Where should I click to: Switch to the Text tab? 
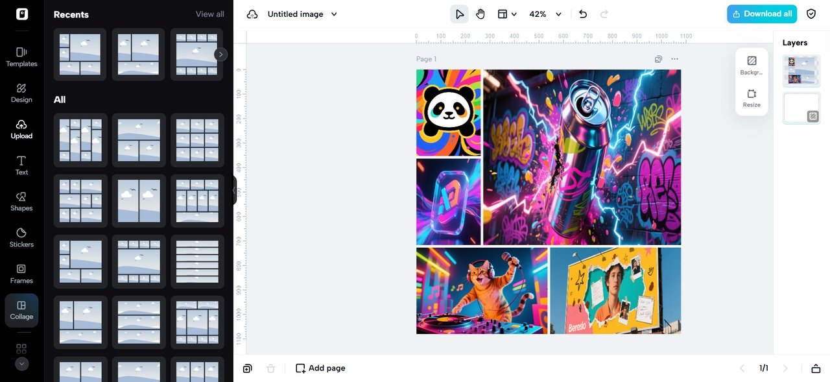coord(21,165)
